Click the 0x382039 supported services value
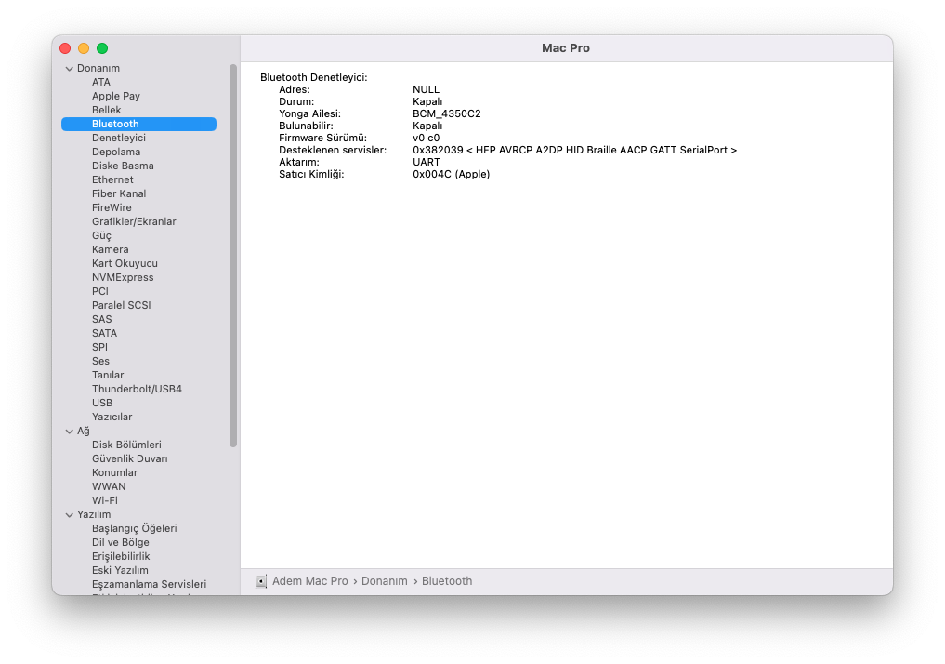The image size is (945, 664). (x=574, y=150)
